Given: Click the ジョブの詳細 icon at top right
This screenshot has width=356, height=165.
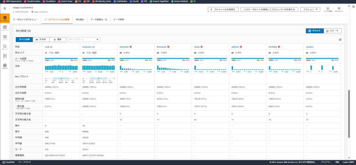Looking at the screenshot, I should tap(328, 9).
